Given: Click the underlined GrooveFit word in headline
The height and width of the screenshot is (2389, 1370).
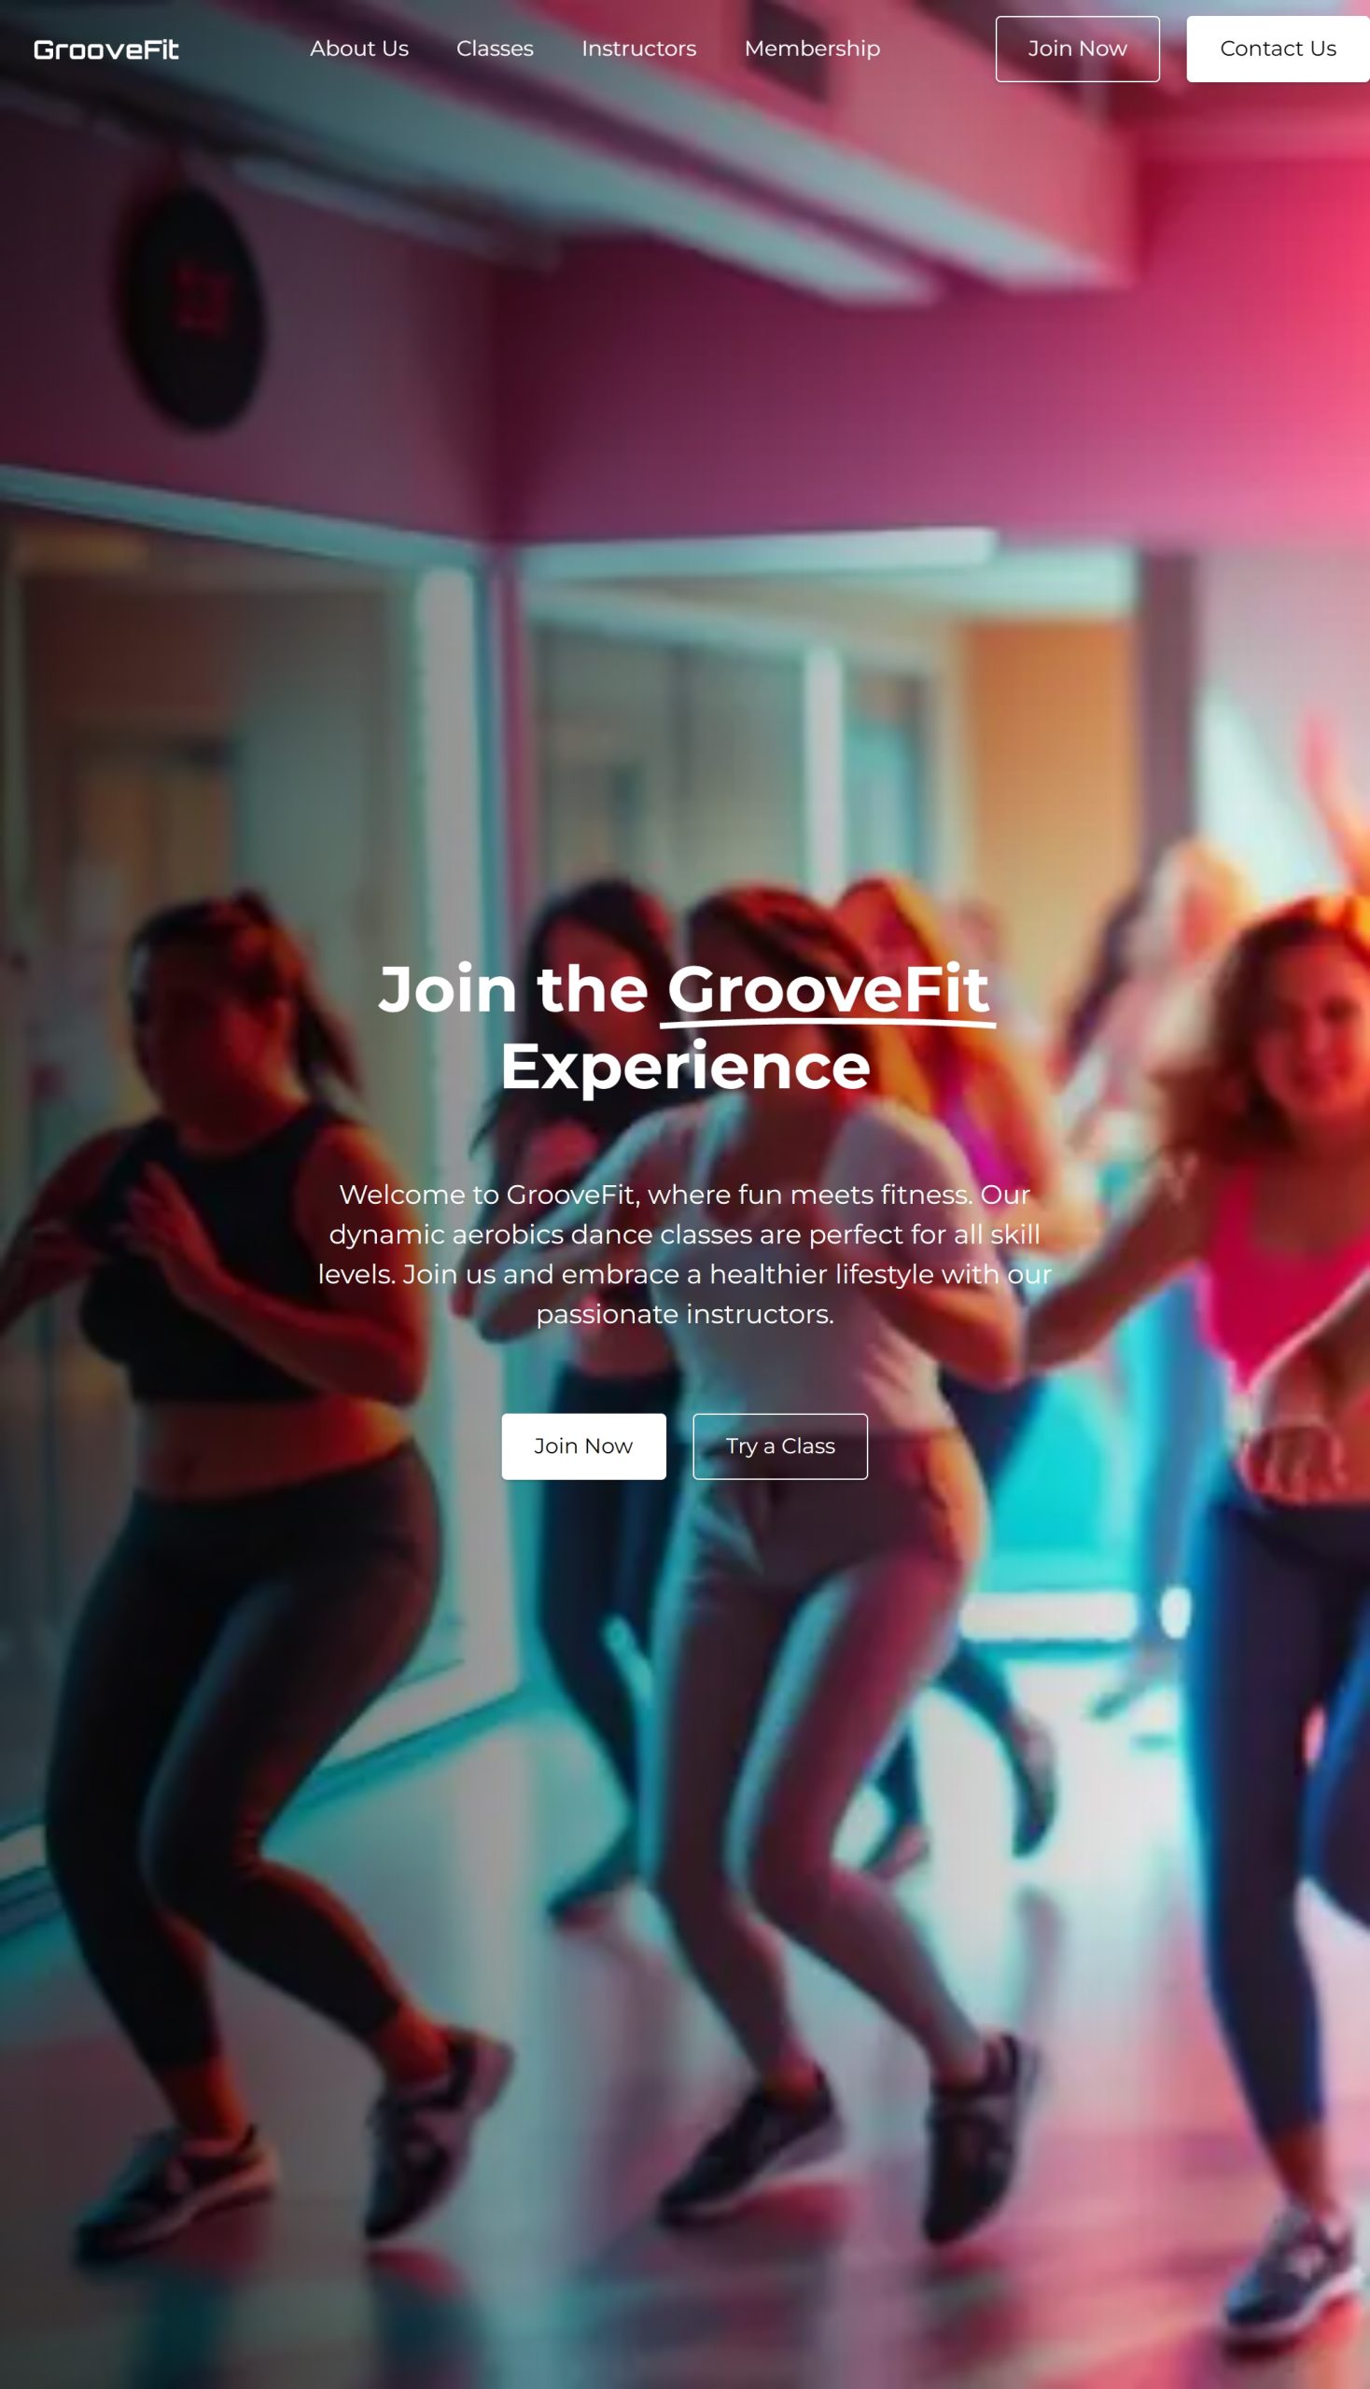Looking at the screenshot, I should pos(828,990).
